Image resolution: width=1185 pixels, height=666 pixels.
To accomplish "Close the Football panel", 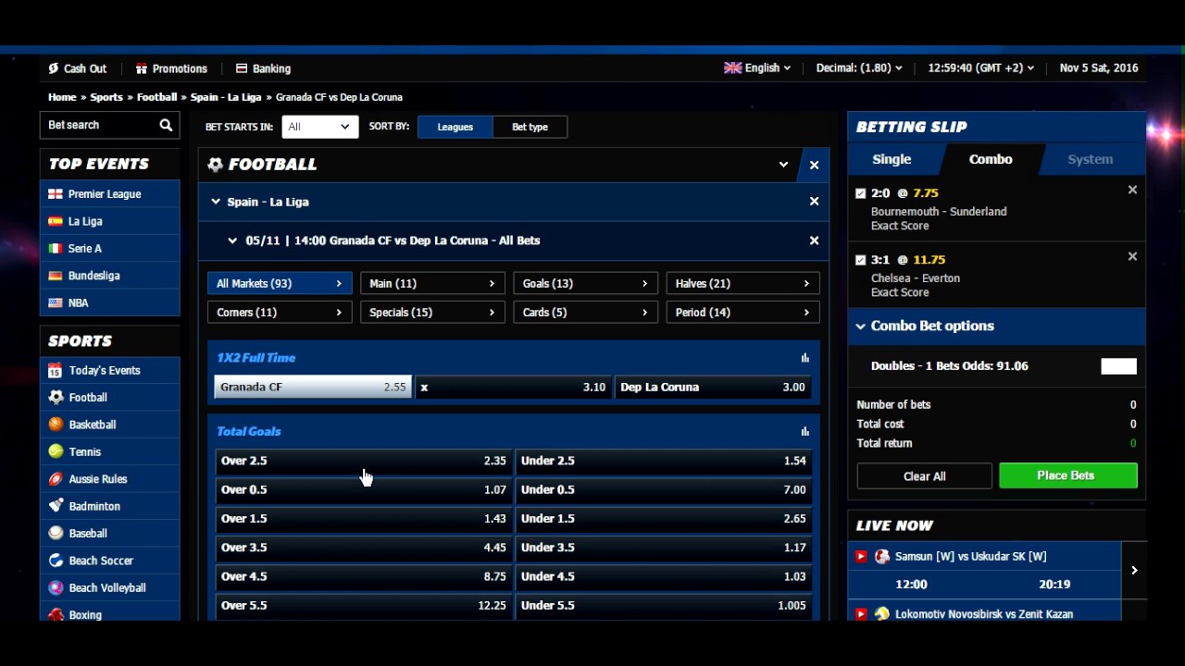I will (x=814, y=165).
